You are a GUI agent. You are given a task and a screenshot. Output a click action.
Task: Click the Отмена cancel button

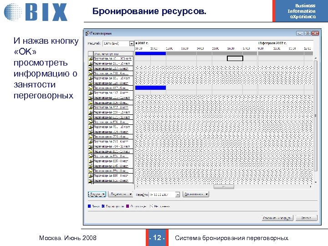(307, 218)
